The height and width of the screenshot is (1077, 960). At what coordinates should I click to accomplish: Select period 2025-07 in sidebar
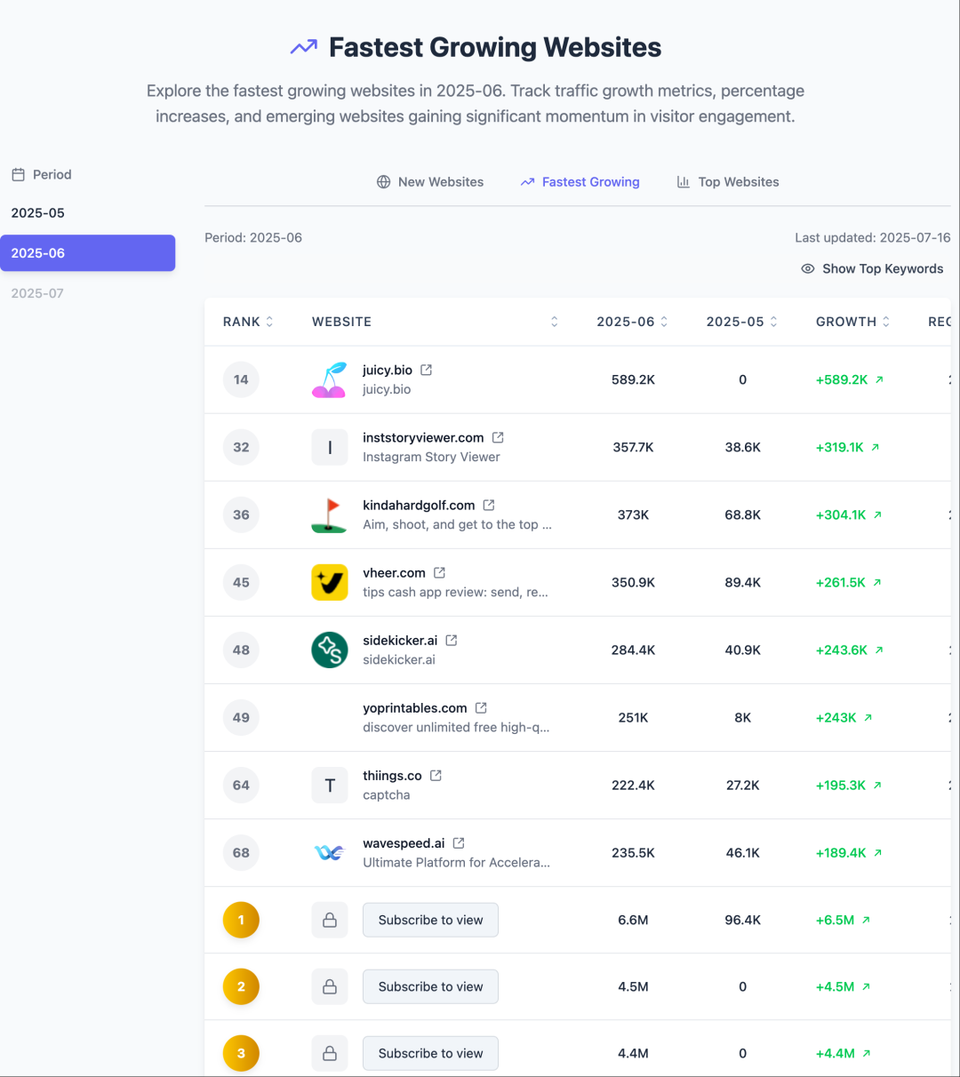click(x=87, y=292)
